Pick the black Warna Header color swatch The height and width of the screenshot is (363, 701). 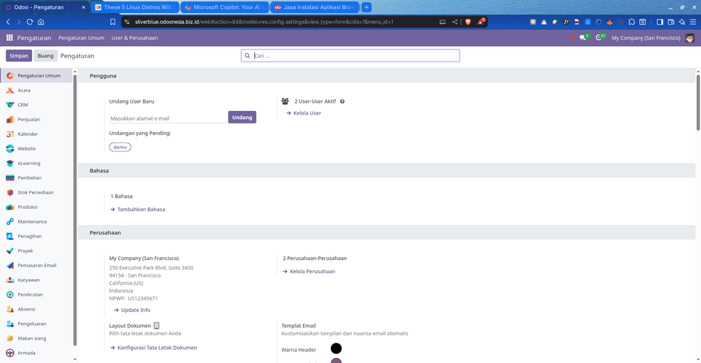(336, 349)
